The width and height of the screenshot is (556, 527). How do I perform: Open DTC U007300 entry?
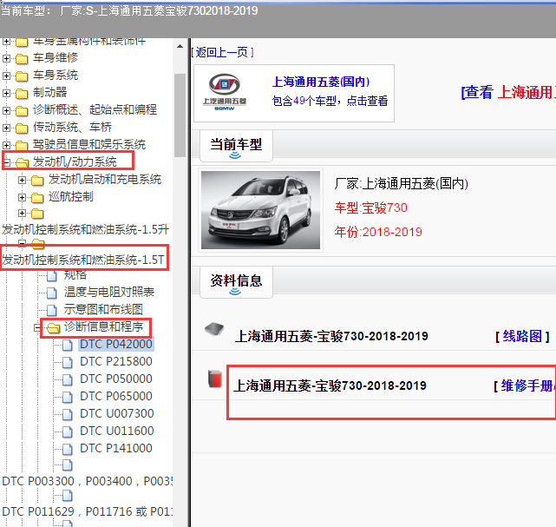[x=116, y=414]
